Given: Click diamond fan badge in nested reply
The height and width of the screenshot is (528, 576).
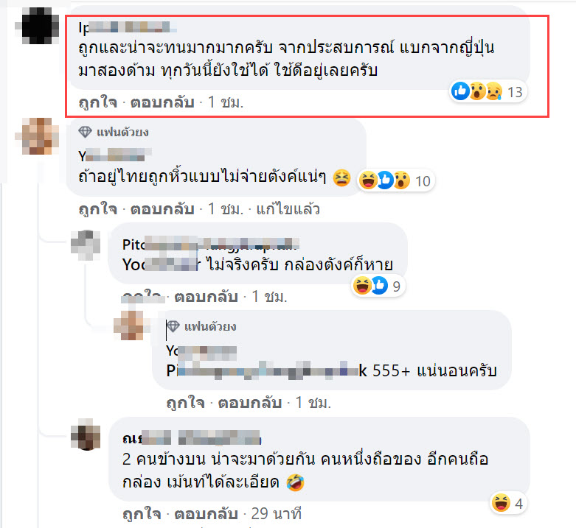Looking at the screenshot, I should click(173, 326).
